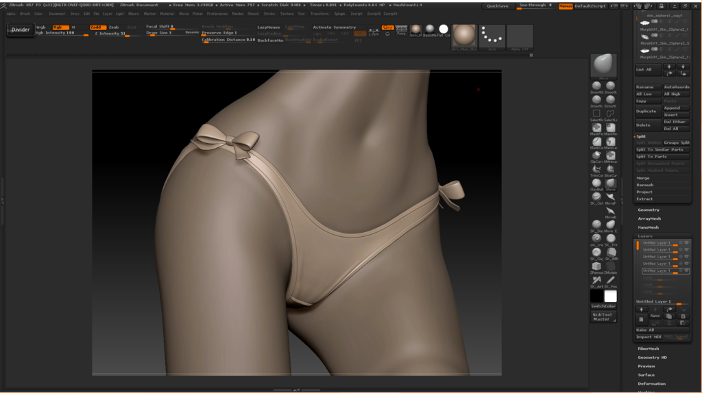This screenshot has width=702, height=393.
Task: Select the TrimCurve brush icon
Action: pyautogui.click(x=596, y=169)
